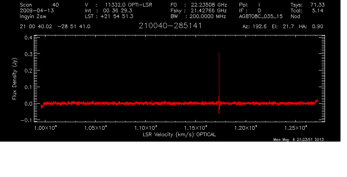
Task: Click x-axis tick label 1.15×10⁴
Action: click(196, 128)
